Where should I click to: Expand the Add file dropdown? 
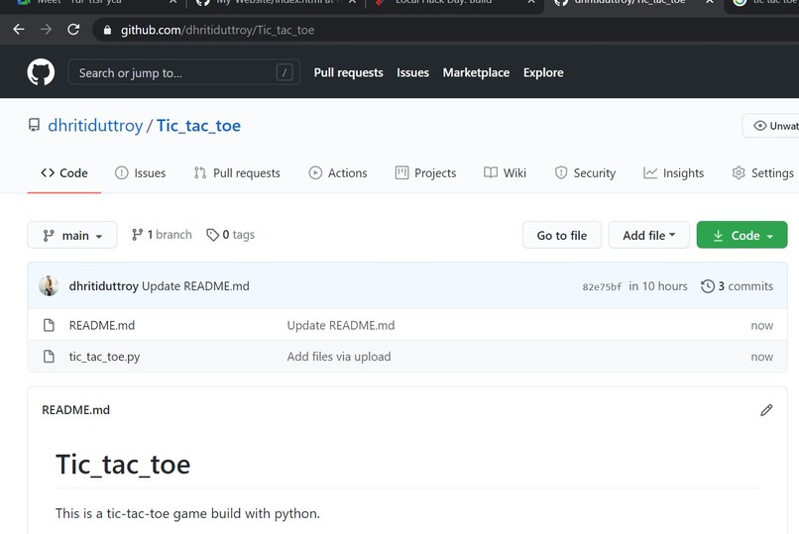tap(648, 235)
